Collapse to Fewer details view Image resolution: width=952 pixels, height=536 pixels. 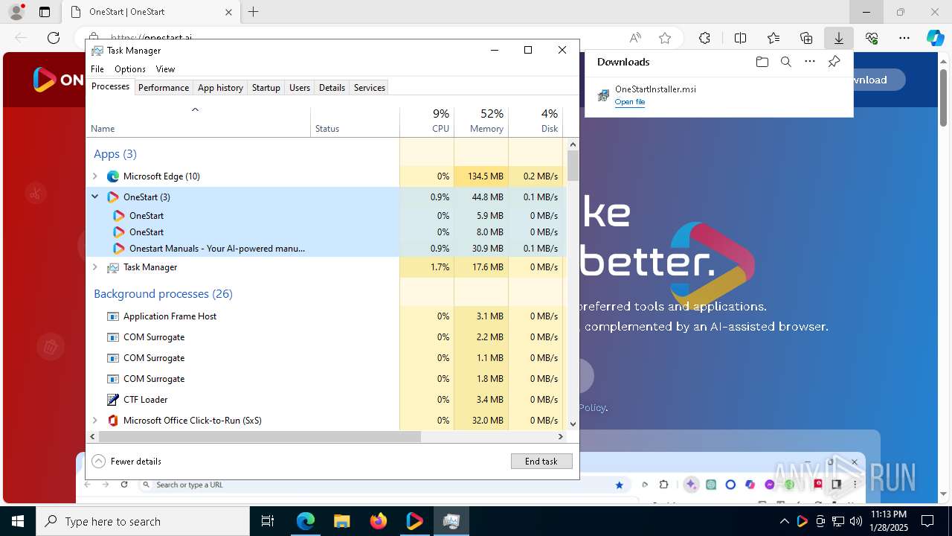click(126, 462)
